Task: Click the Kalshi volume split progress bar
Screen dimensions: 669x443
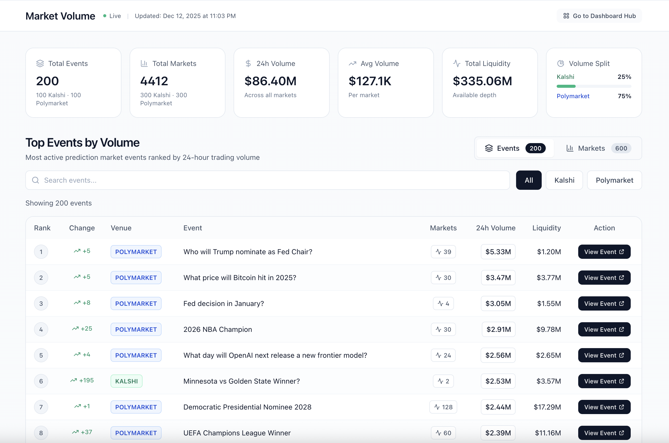Action: point(594,86)
